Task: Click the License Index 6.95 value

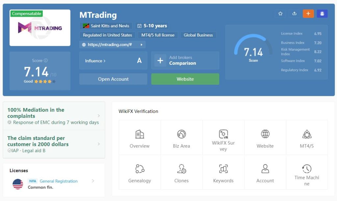Action: tap(318, 34)
